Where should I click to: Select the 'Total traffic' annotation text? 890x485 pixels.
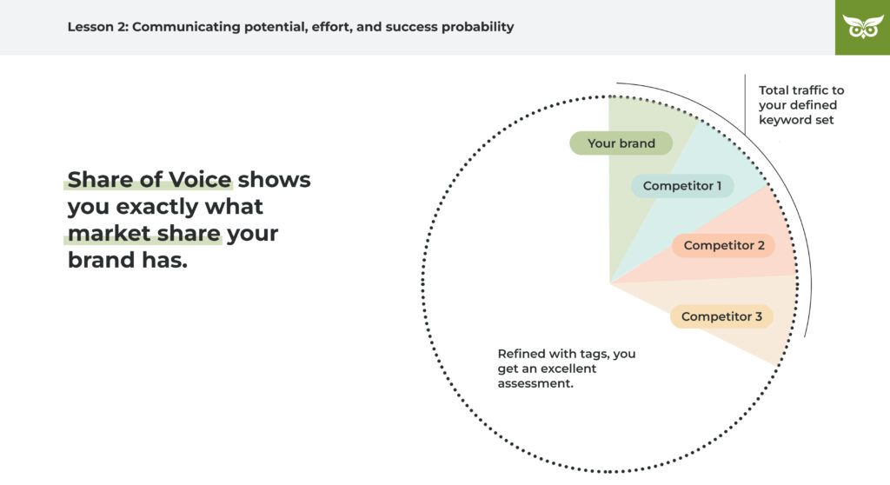800,104
